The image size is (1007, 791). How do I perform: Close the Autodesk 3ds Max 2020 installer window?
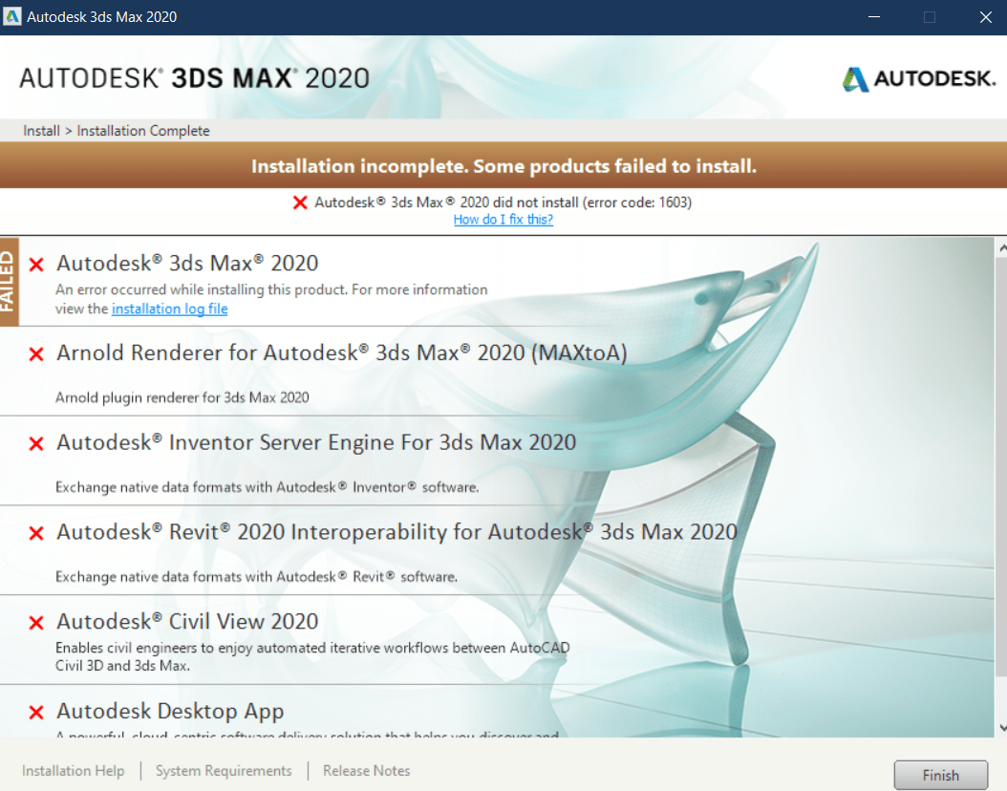point(986,17)
